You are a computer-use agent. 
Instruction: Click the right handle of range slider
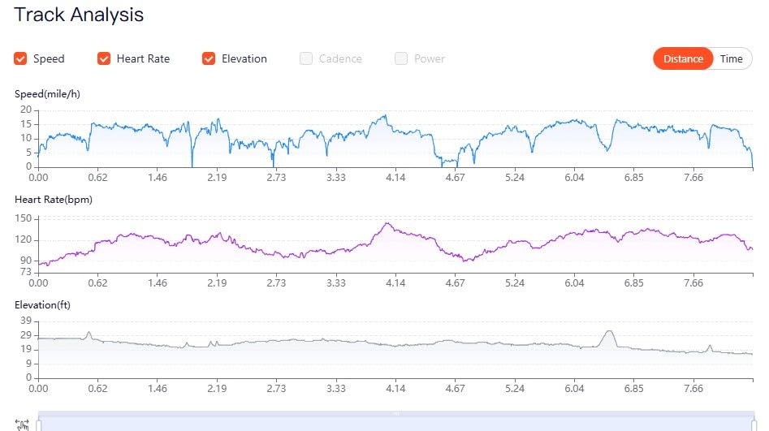tap(754, 424)
